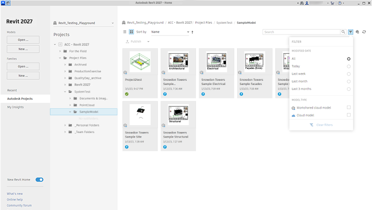Click the green status check on Project2test
Screen dimensions: 372x210
(126, 94)
